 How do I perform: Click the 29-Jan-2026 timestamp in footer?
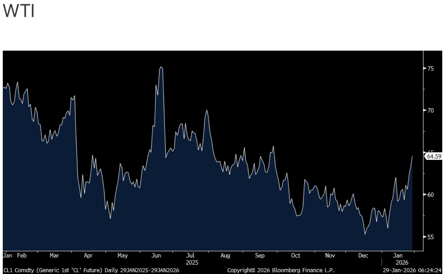[412, 270]
